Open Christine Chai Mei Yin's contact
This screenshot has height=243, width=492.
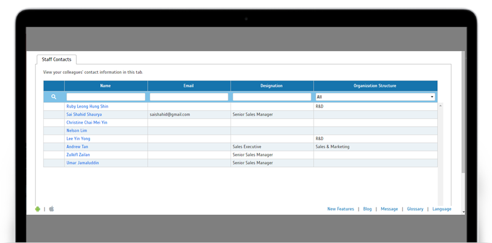(87, 122)
